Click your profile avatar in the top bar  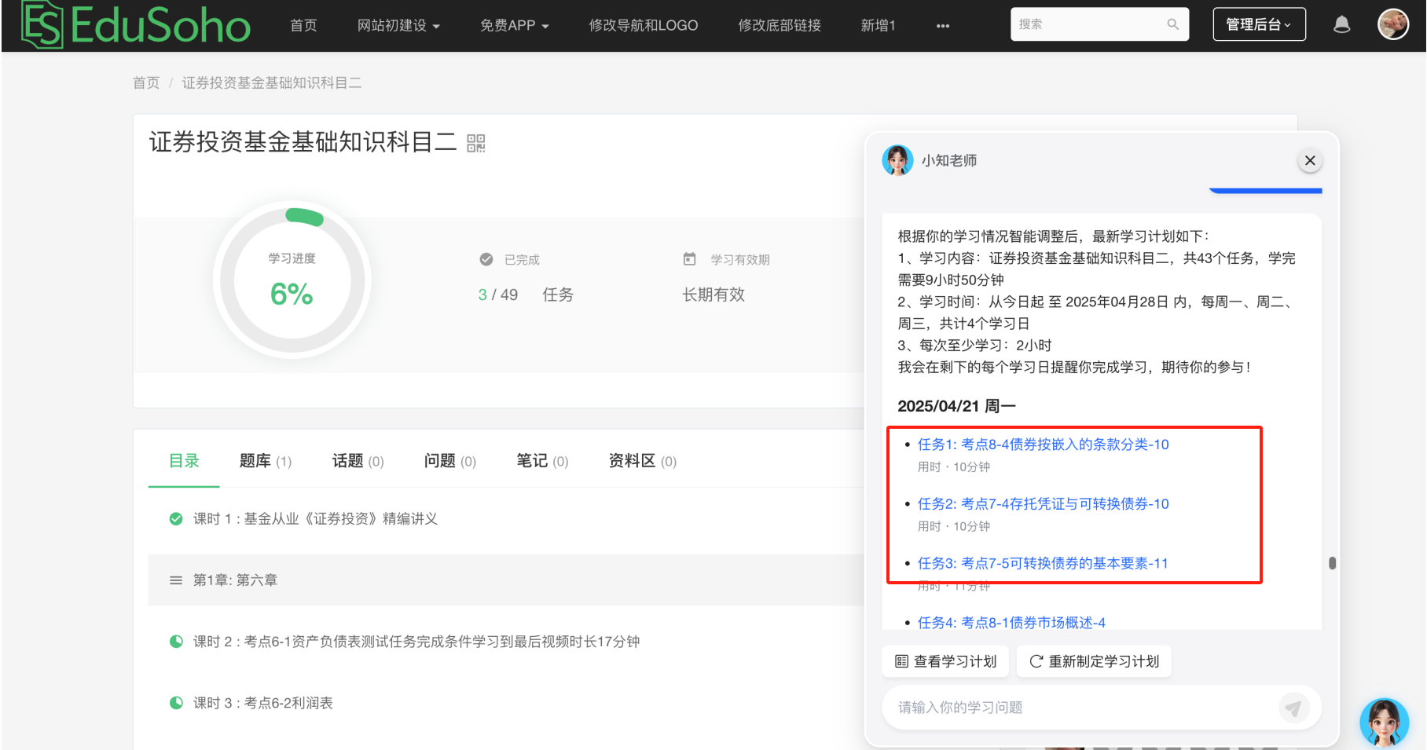point(1392,24)
